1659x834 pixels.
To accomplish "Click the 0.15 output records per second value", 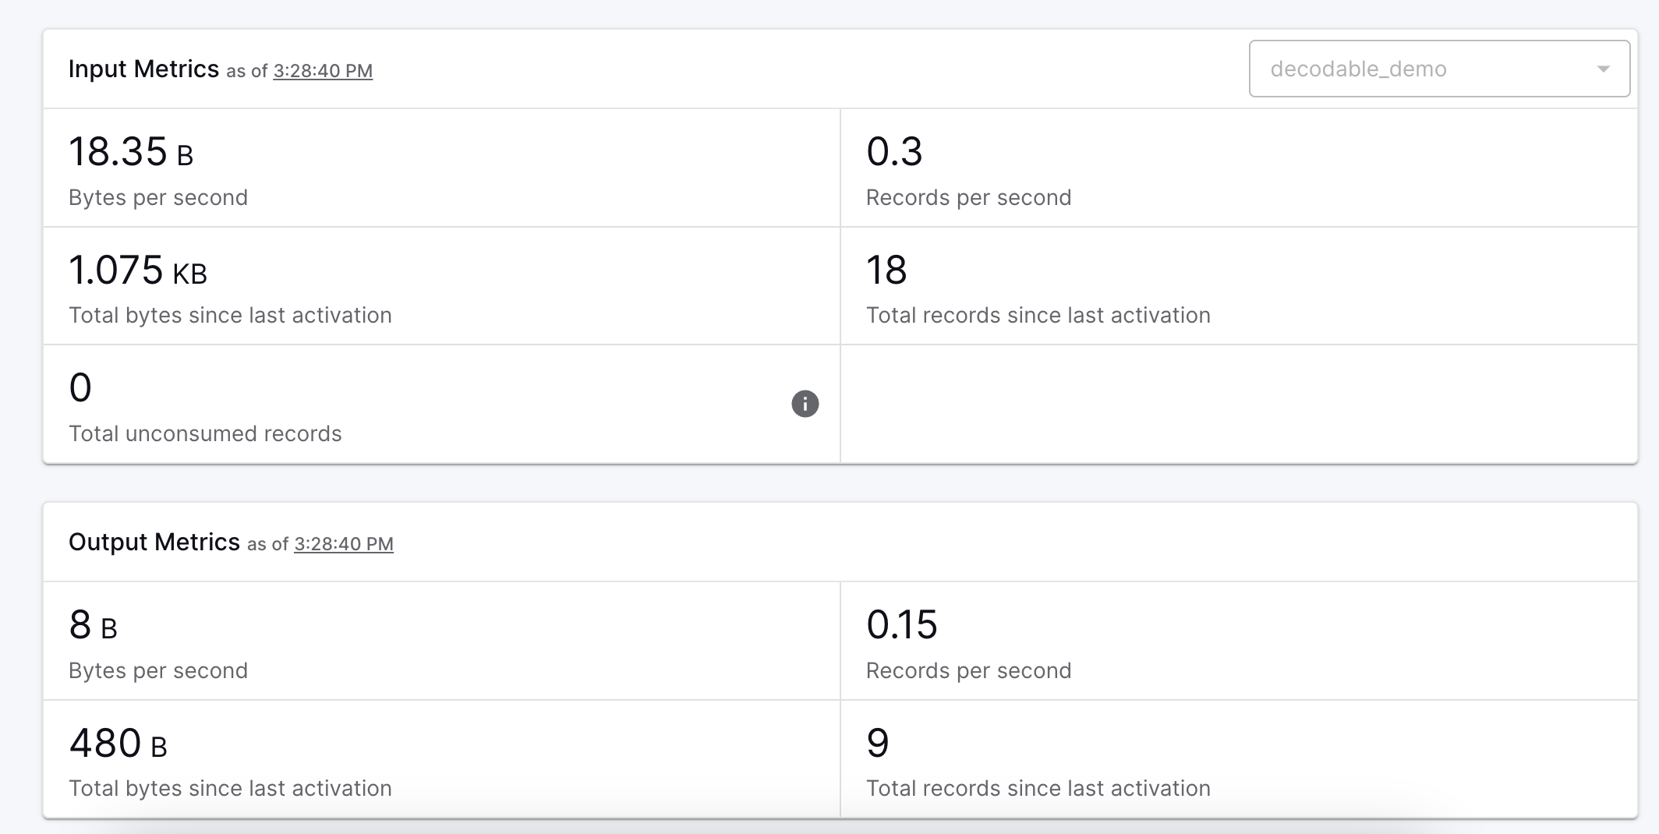I will click(x=902, y=625).
